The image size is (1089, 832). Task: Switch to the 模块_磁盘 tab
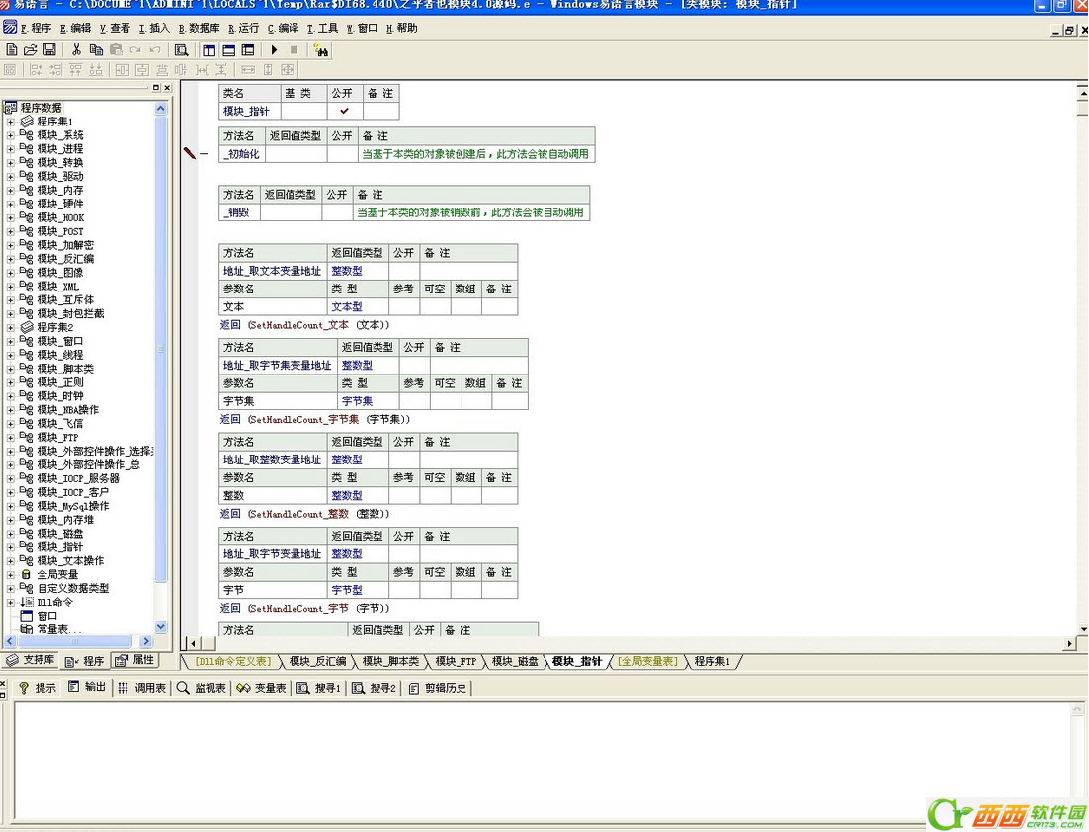point(515,661)
